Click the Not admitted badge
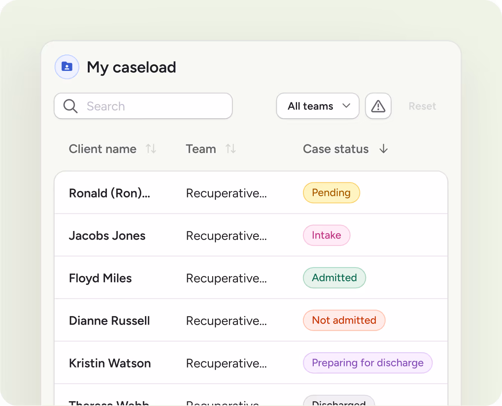 pos(344,320)
